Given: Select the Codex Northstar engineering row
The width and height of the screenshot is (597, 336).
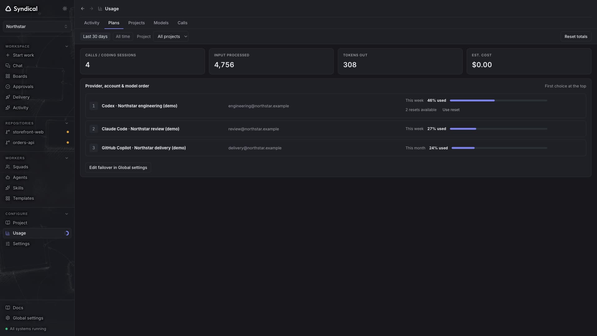Looking at the screenshot, I should [336, 106].
